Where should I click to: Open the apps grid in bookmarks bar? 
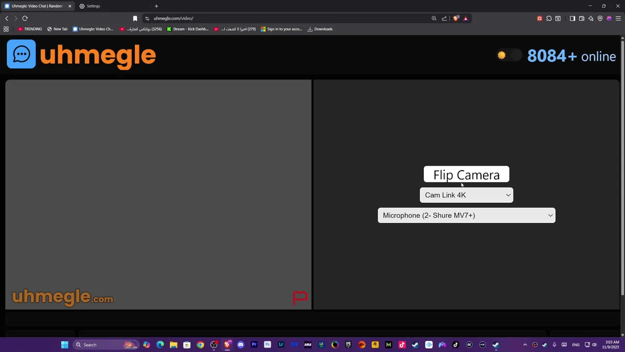point(6,29)
